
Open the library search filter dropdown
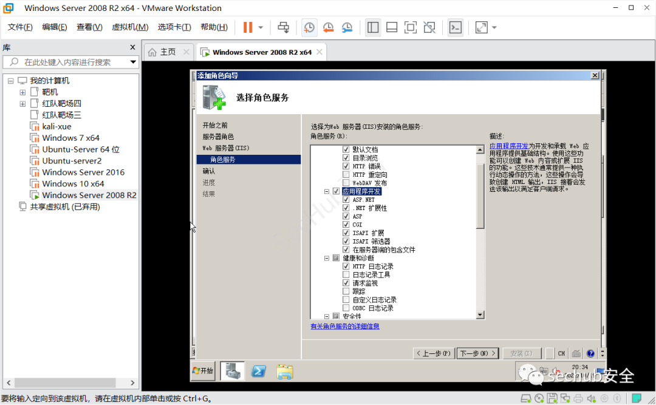pos(133,62)
